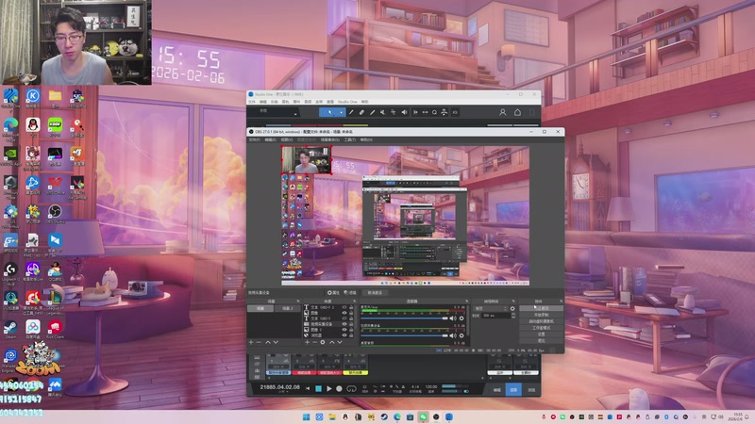
Task: Click Play in Studio One transport
Action: [328, 388]
